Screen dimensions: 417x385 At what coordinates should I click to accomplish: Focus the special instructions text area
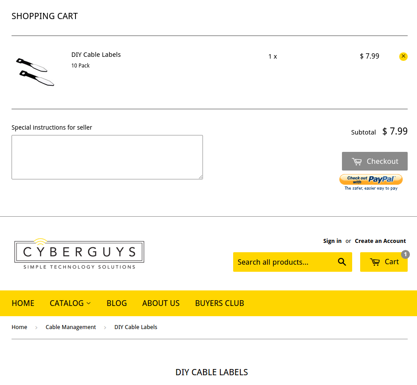pyautogui.click(x=107, y=157)
